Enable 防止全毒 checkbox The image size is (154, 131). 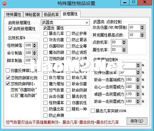[68, 46]
